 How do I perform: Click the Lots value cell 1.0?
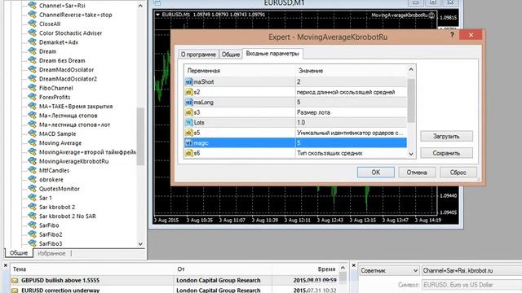(351, 123)
